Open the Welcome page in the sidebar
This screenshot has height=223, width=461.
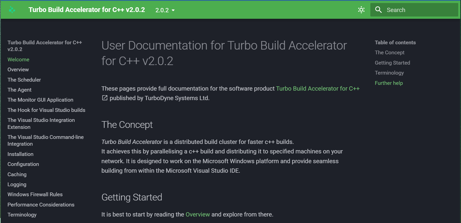click(x=18, y=60)
